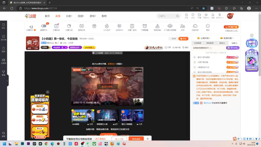The height and width of the screenshot is (147, 261).
Task: Open the gift box icon in streamer toolbar
Action: click(x=94, y=26)
